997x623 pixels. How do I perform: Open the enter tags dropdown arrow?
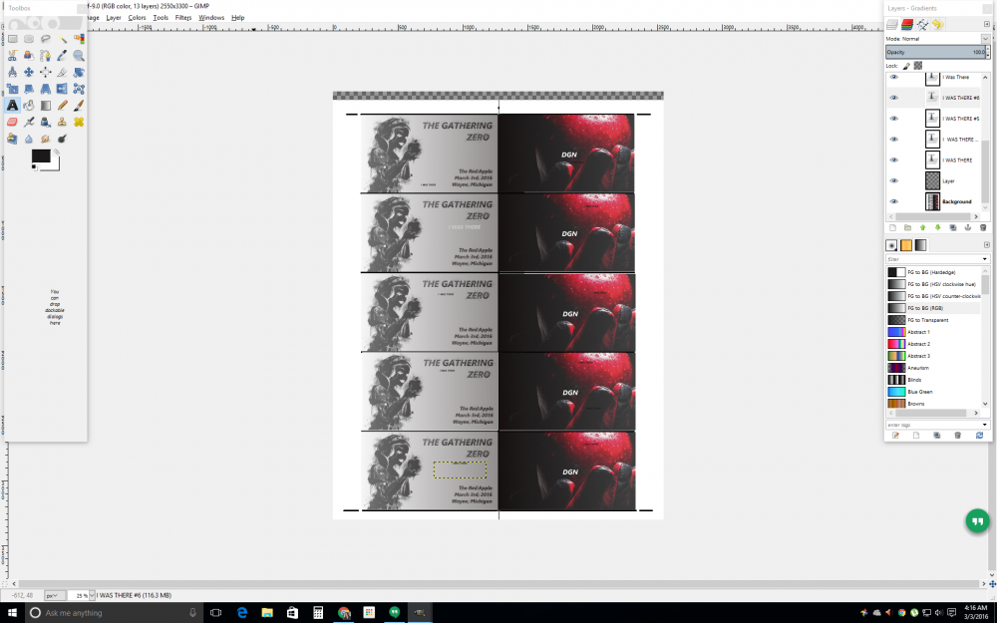(x=985, y=425)
